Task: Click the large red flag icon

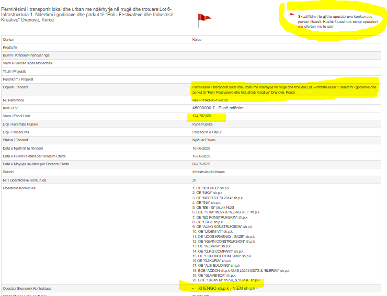Action: 203,20
